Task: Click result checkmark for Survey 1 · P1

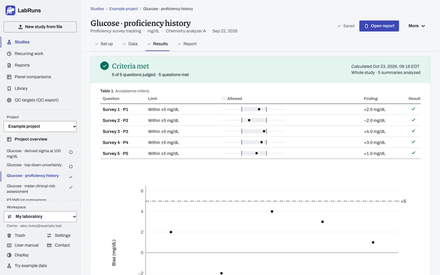Action: (x=413, y=109)
